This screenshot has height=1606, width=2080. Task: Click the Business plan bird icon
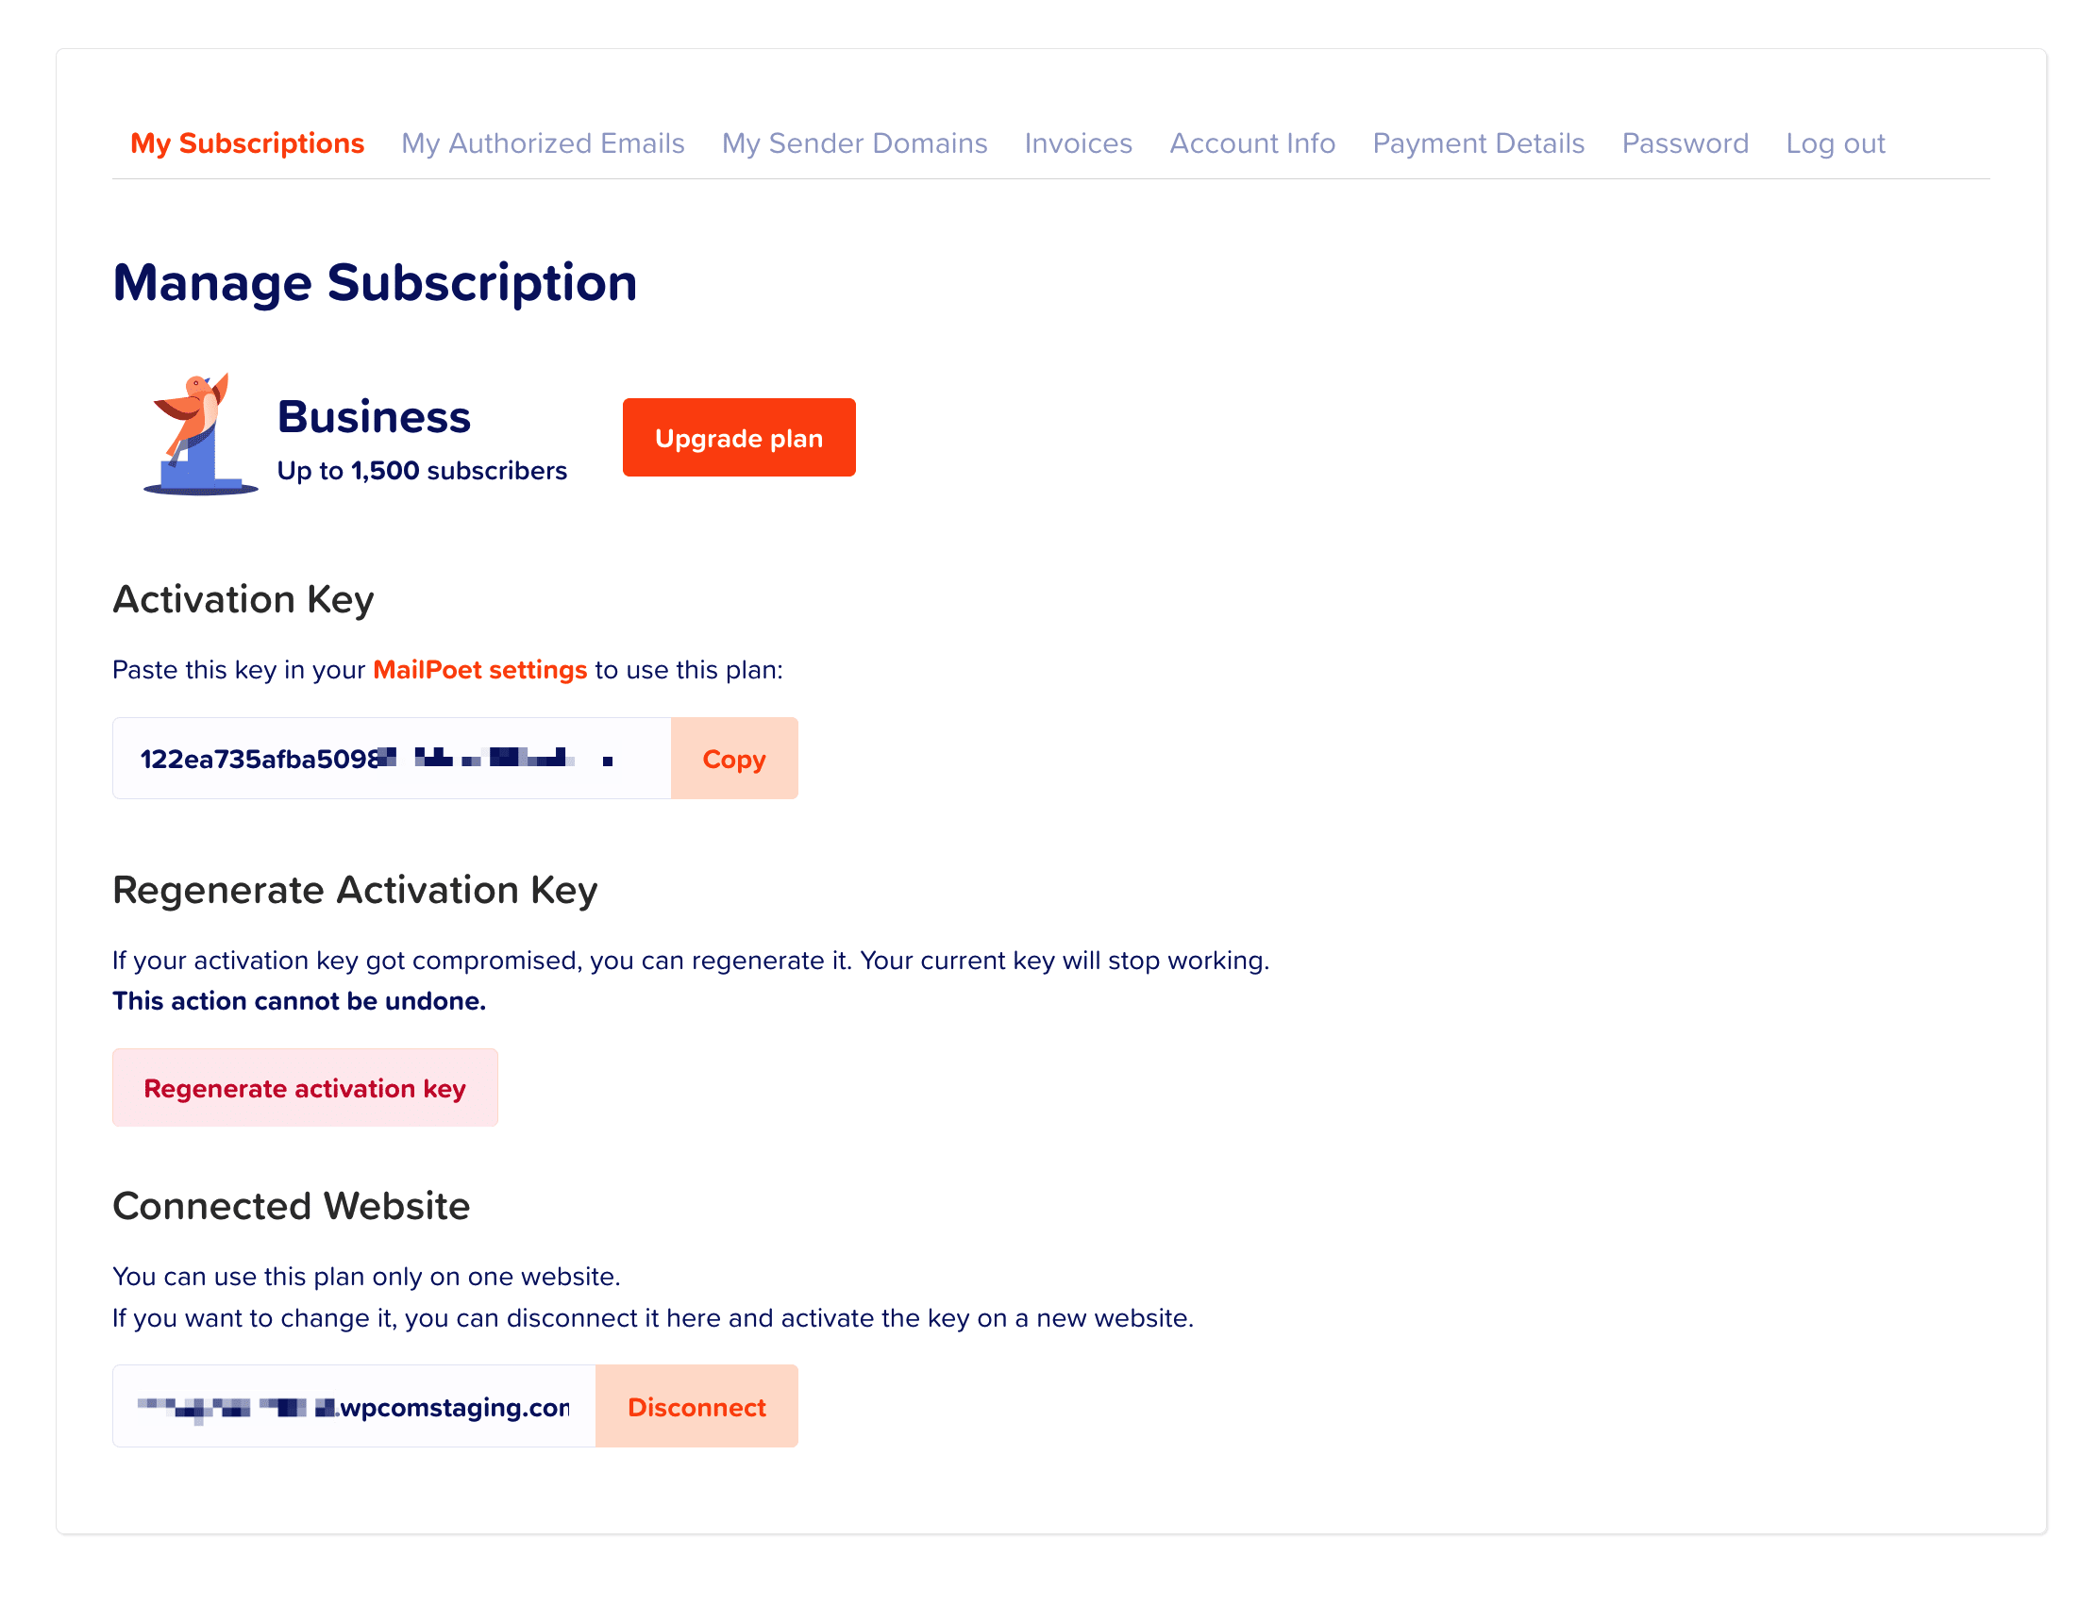(198, 434)
